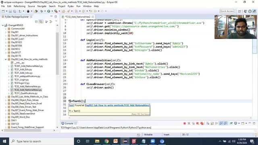Expand the CommonUtil package
258x145 pixels.
pos(6,29)
